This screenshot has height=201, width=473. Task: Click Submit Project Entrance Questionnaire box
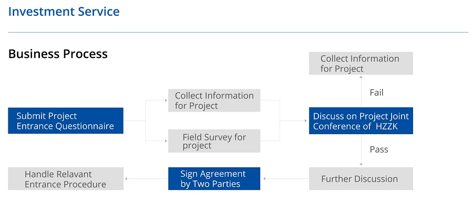point(66,120)
